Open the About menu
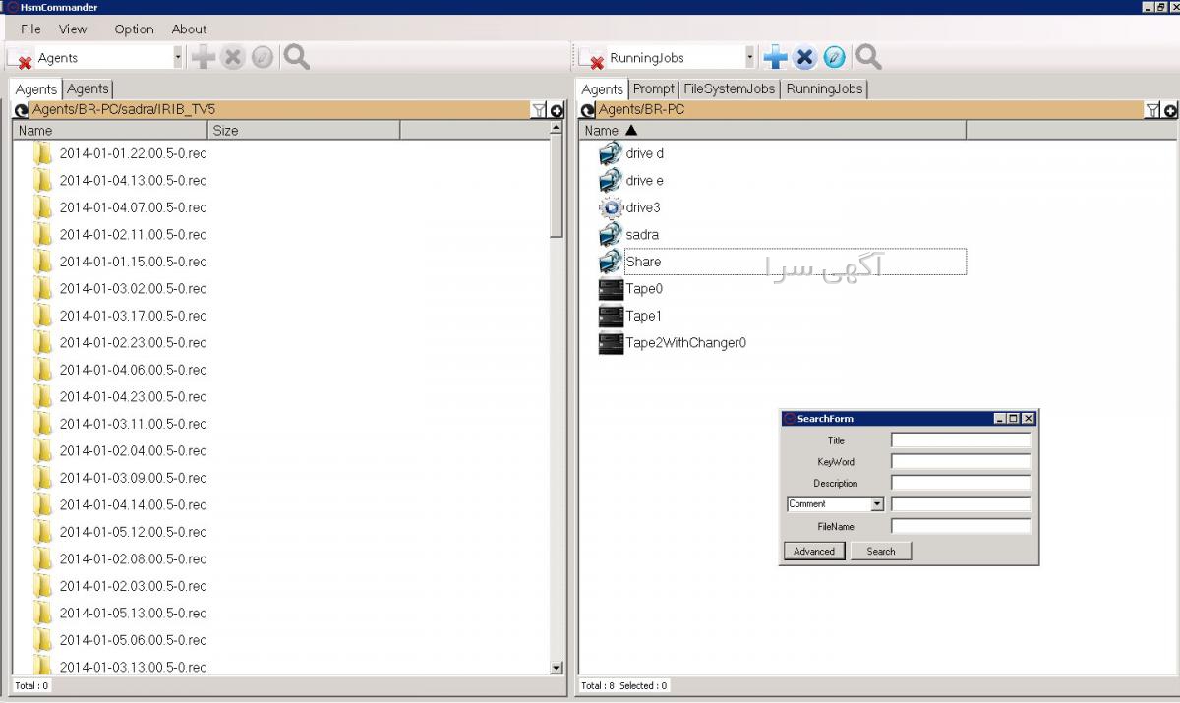1180x703 pixels. tap(189, 29)
